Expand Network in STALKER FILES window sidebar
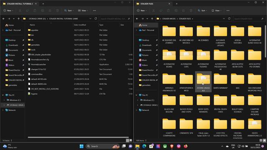 [x=136, y=110]
